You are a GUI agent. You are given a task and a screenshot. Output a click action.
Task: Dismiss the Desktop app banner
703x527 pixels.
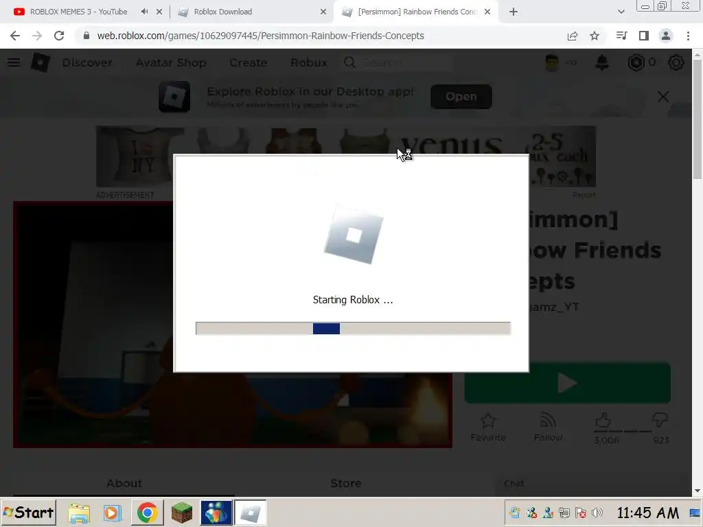(662, 96)
